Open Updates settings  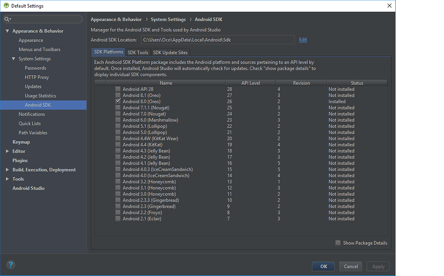pos(33,87)
